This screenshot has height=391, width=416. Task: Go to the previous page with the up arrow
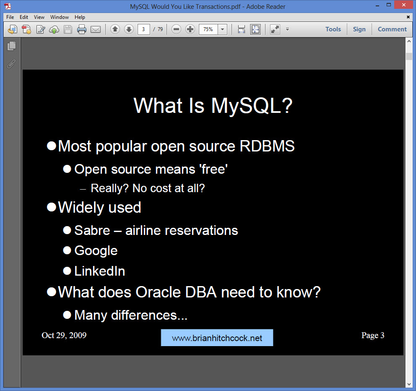(x=114, y=29)
